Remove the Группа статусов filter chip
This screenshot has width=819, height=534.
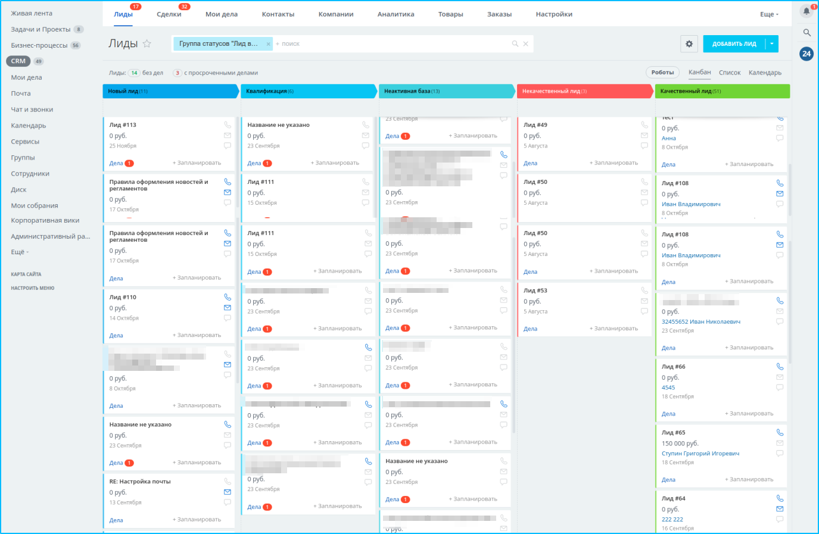[x=269, y=44]
